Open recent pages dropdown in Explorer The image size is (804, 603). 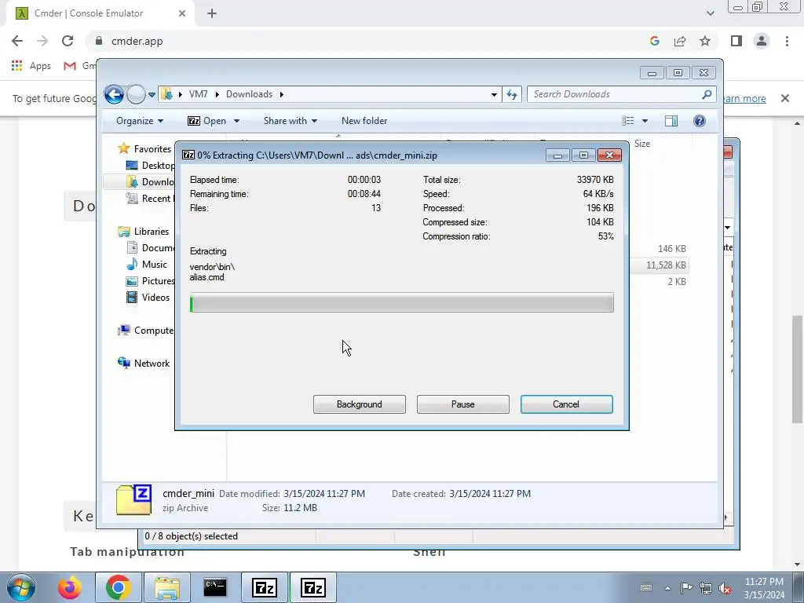click(152, 95)
